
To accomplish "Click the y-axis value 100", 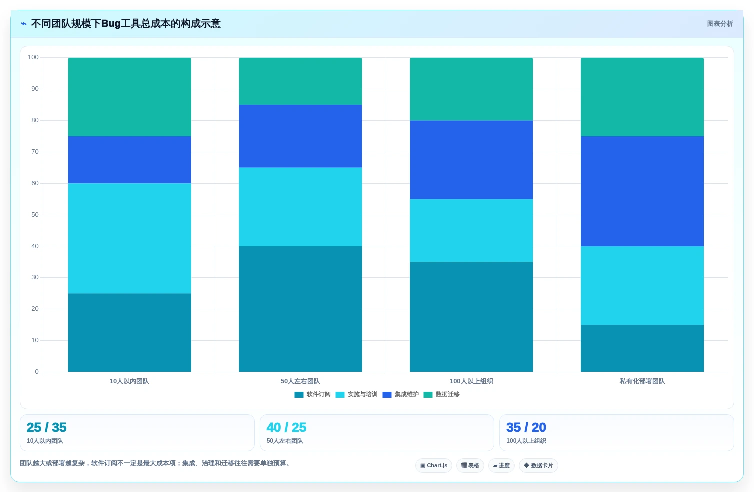I will [33, 57].
